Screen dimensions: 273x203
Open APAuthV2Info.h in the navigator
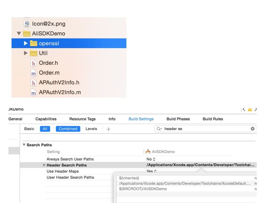pos(59,83)
